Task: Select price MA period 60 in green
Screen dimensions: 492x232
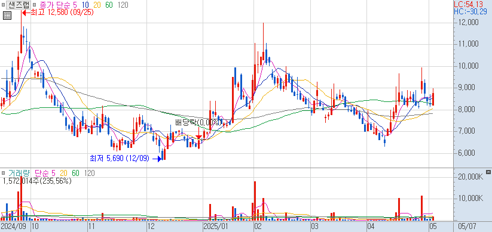Action: (x=109, y=5)
